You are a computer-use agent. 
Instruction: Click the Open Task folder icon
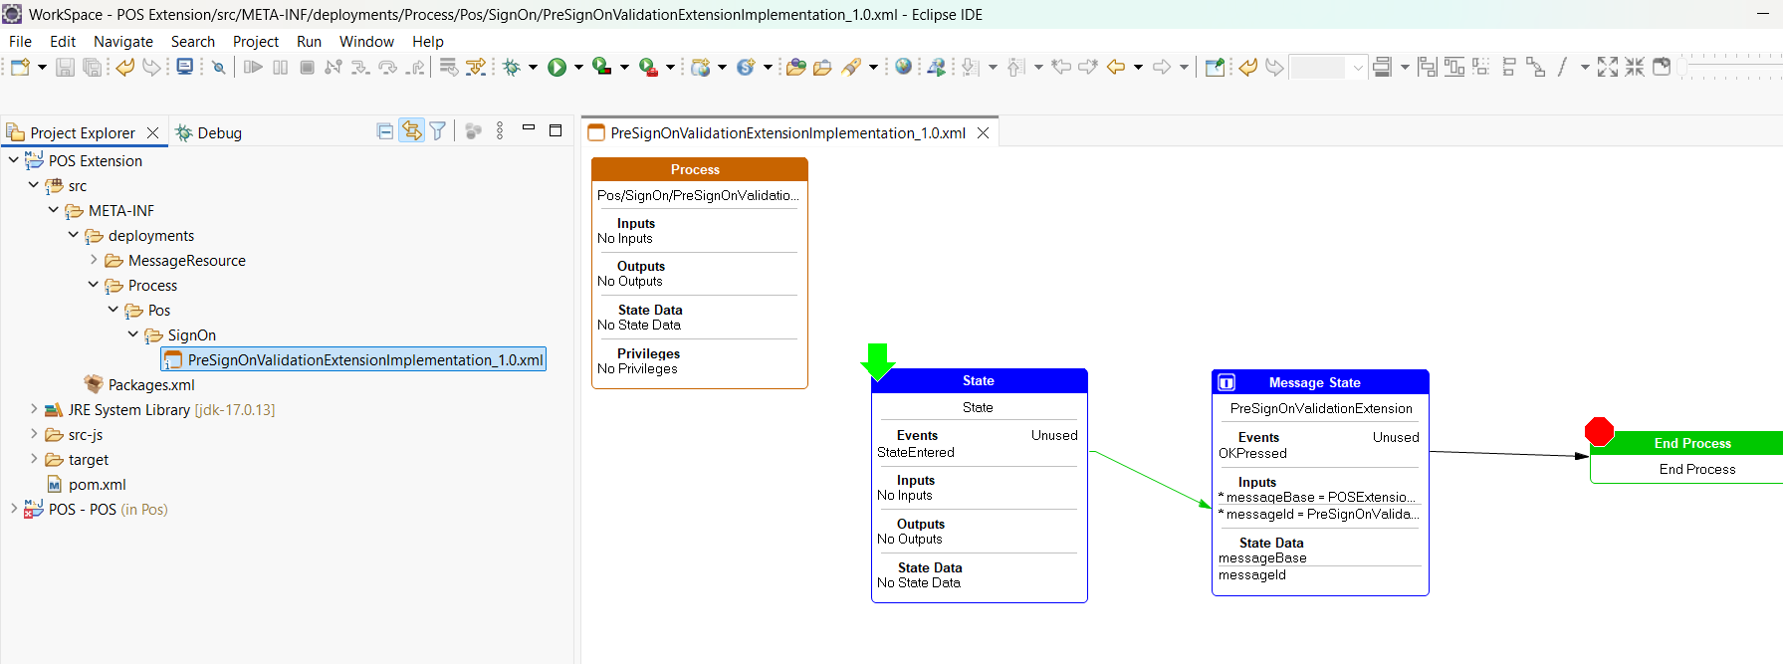coord(822,67)
